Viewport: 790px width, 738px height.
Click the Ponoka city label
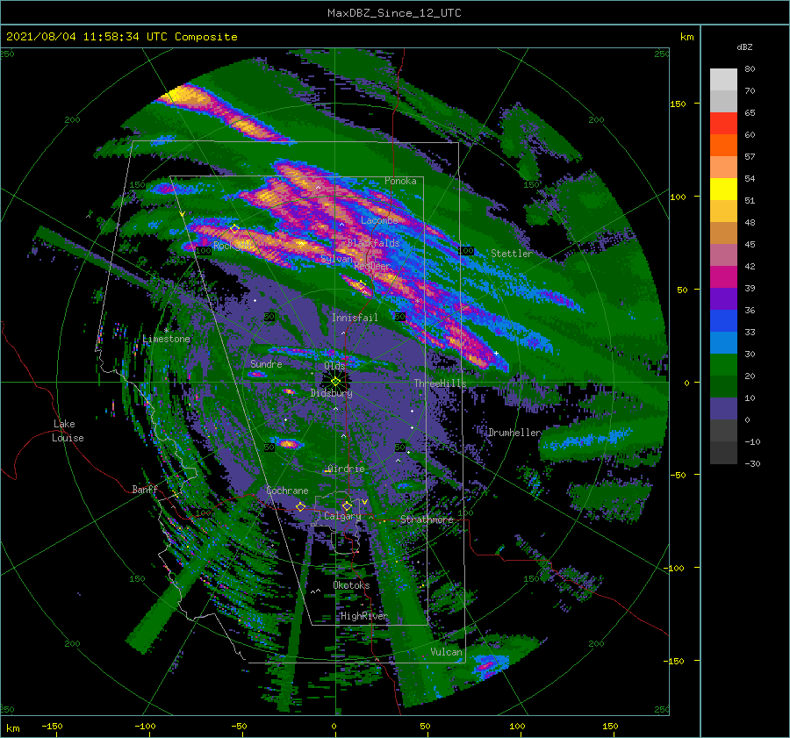click(x=400, y=181)
